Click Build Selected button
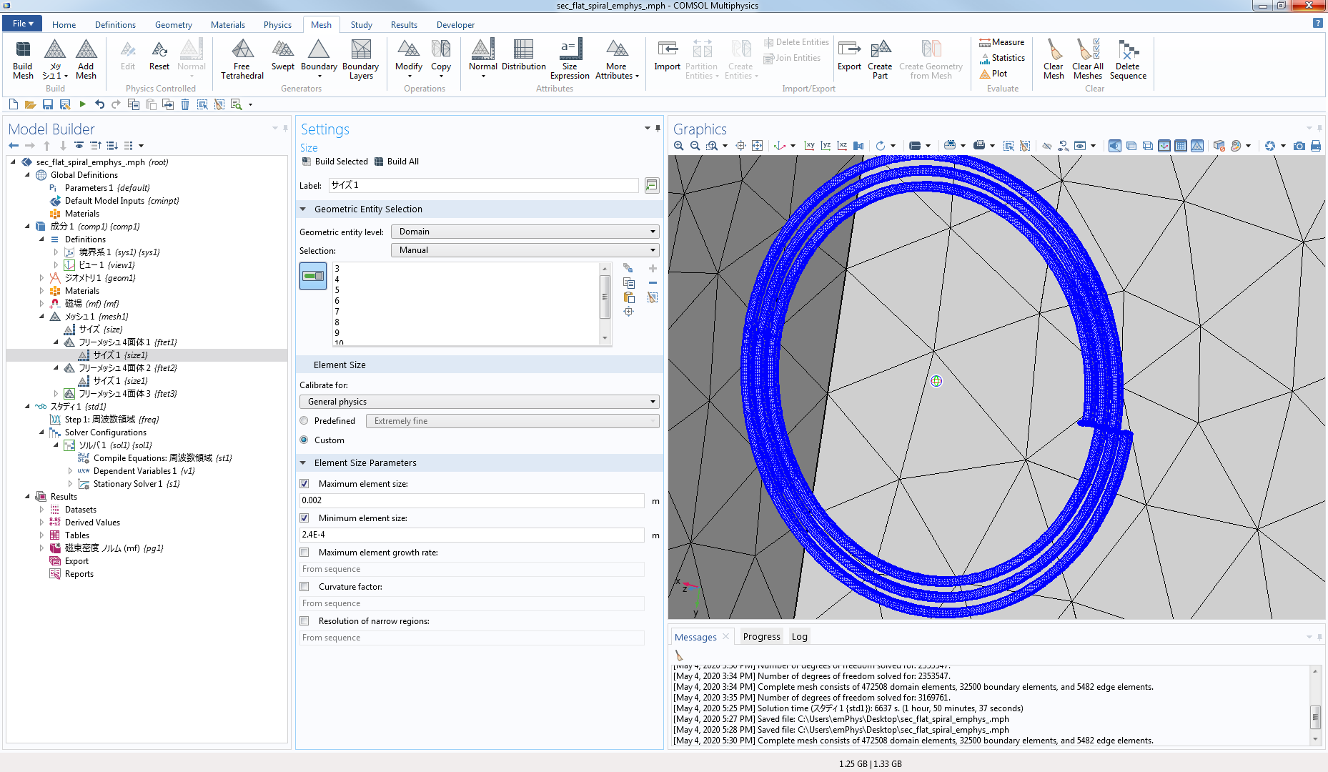 335,162
